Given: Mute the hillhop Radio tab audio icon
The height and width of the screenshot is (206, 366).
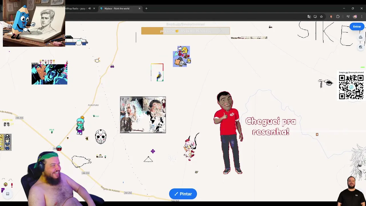Looking at the screenshot, I should point(89,9).
